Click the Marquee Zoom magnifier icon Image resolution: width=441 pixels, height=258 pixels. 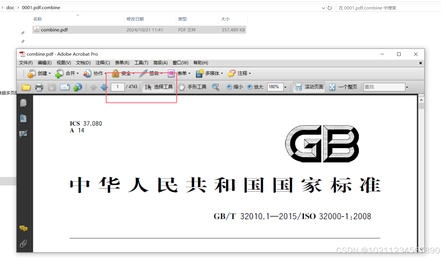click(216, 87)
